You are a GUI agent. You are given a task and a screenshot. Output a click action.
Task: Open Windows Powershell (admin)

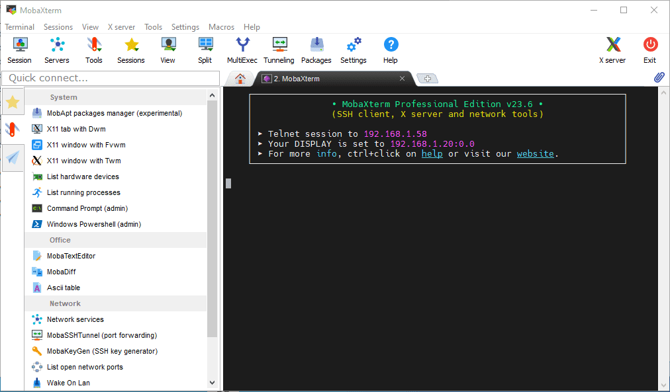[x=115, y=224]
